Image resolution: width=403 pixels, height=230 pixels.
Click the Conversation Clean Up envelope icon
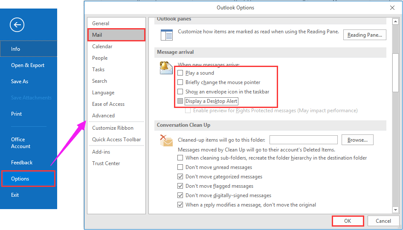point(166,140)
